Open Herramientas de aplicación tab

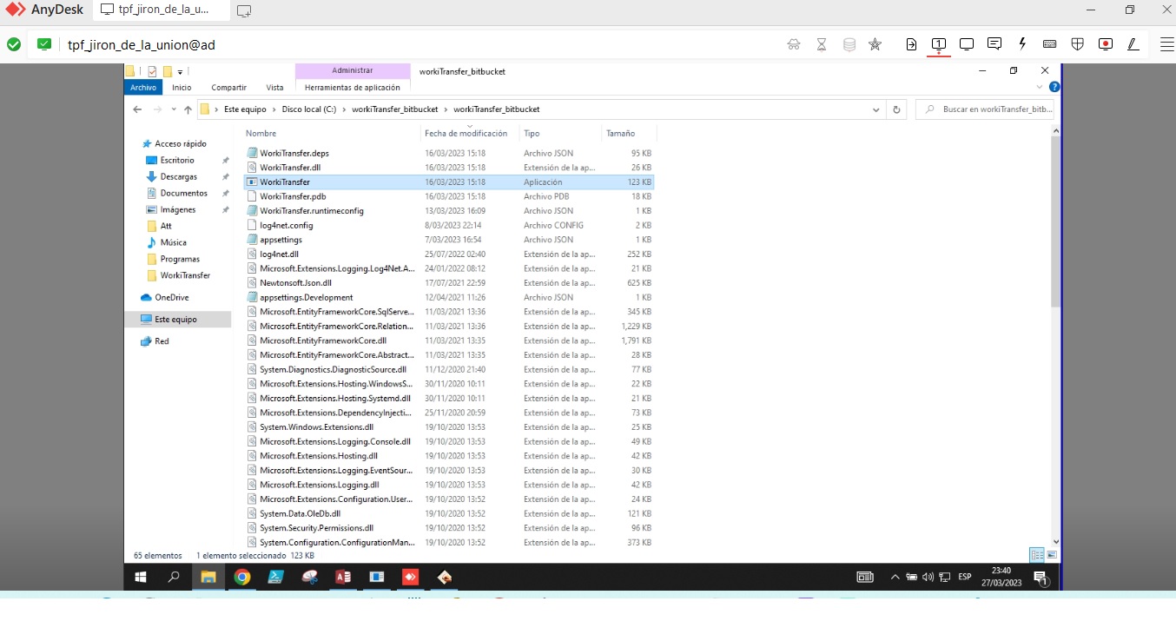pos(353,87)
